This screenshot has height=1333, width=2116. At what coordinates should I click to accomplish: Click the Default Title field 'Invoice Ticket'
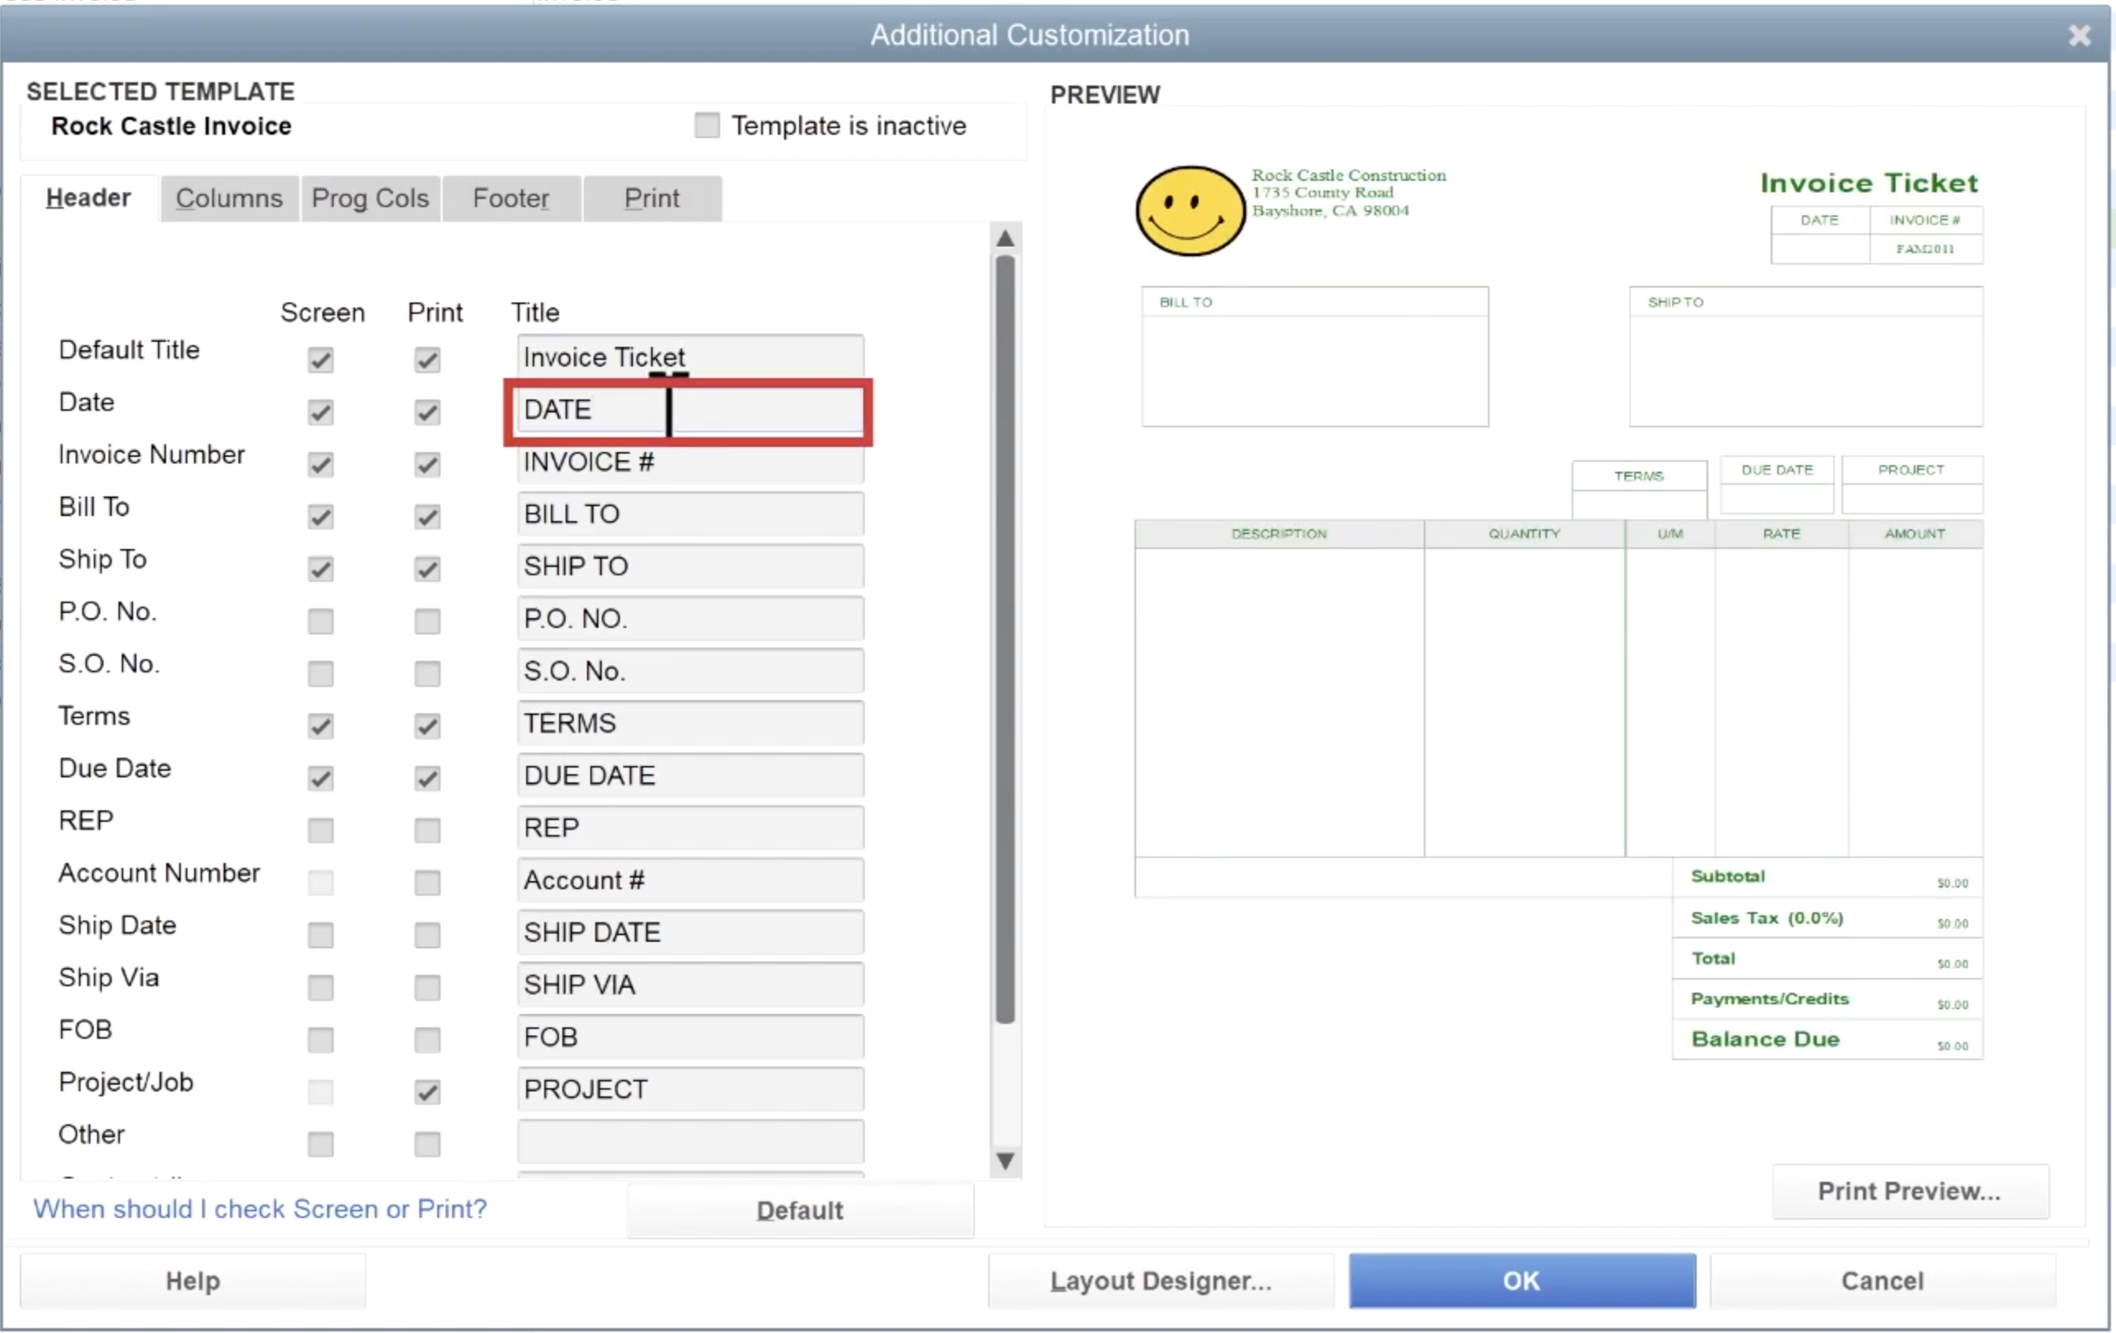(690, 356)
